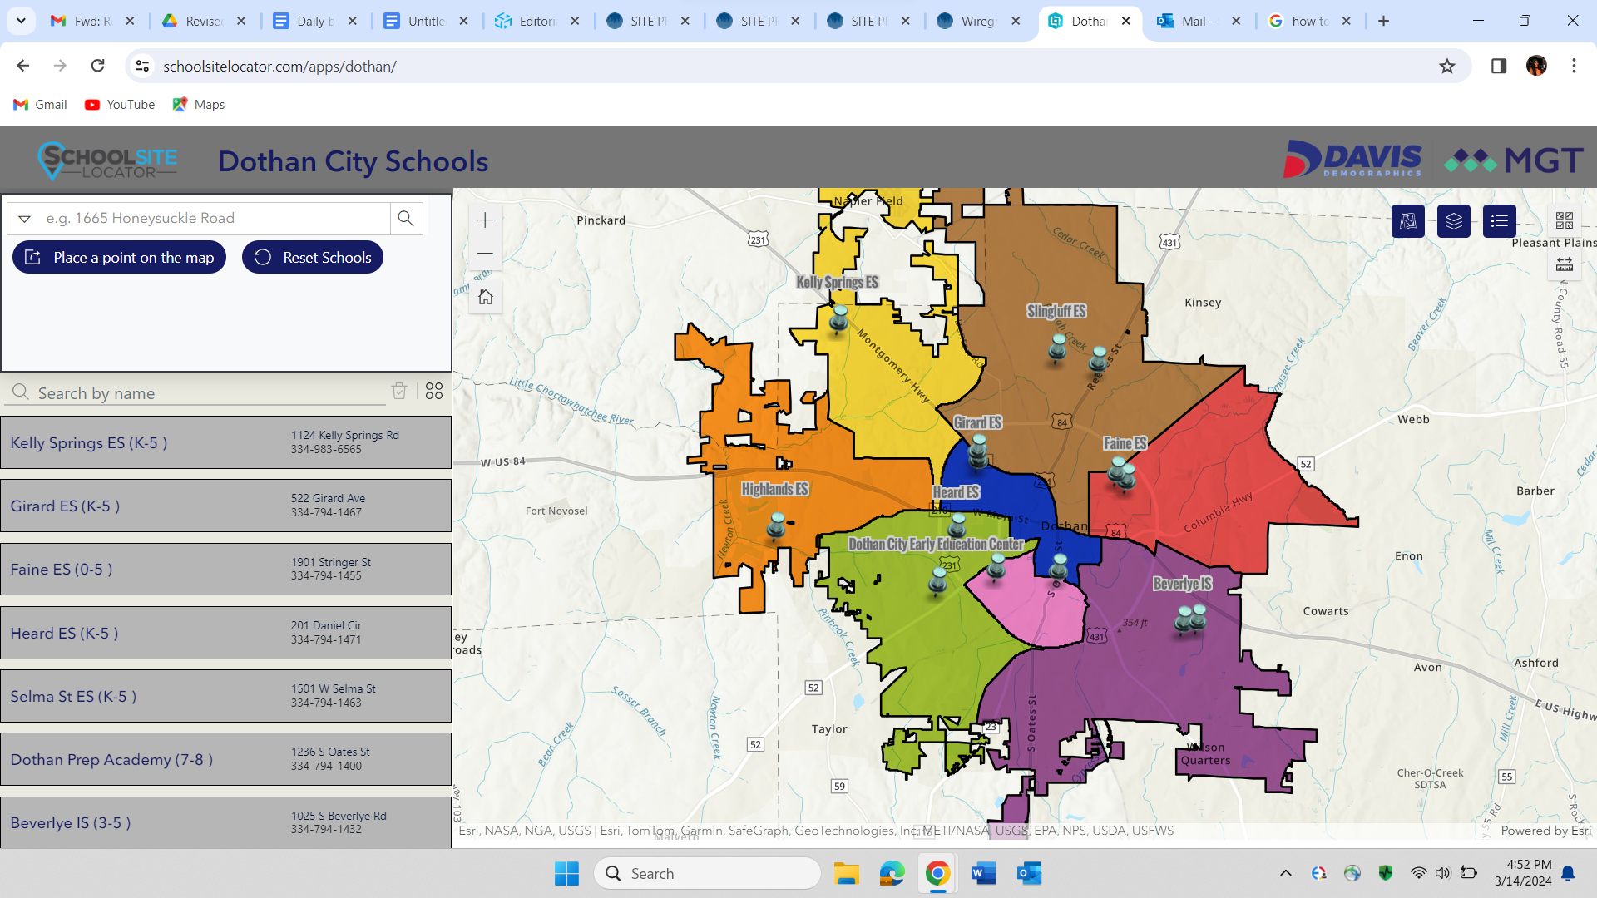The height and width of the screenshot is (898, 1597).
Task: Click the Heard ES map pin
Action: pyautogui.click(x=957, y=525)
